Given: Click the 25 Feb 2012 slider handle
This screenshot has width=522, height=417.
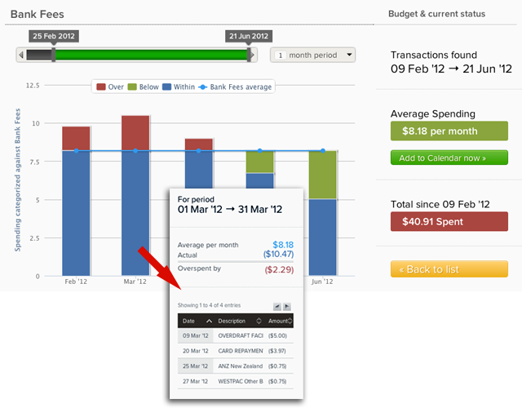Looking at the screenshot, I should pos(54,55).
